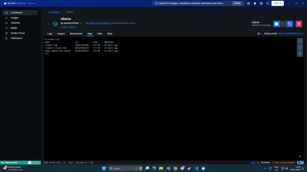
Task: Click the search bar for images and containers
Action: click(x=198, y=3)
